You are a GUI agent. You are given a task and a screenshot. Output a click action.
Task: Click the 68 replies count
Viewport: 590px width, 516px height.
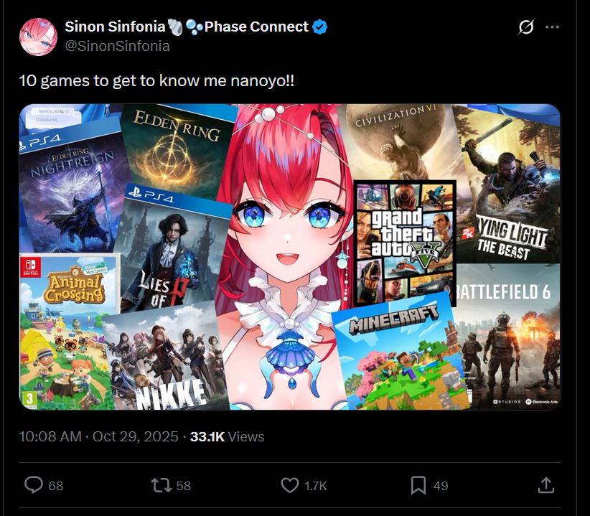(56, 486)
